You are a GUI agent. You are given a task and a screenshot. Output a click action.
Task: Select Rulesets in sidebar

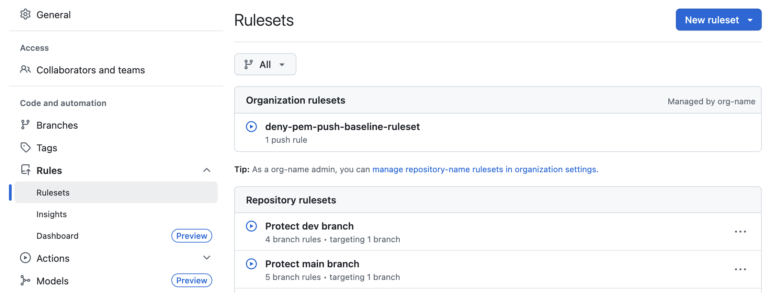116,192
